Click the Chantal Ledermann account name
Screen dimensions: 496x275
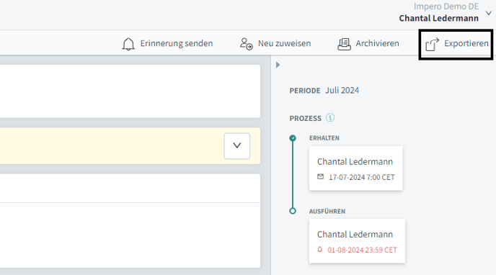438,18
